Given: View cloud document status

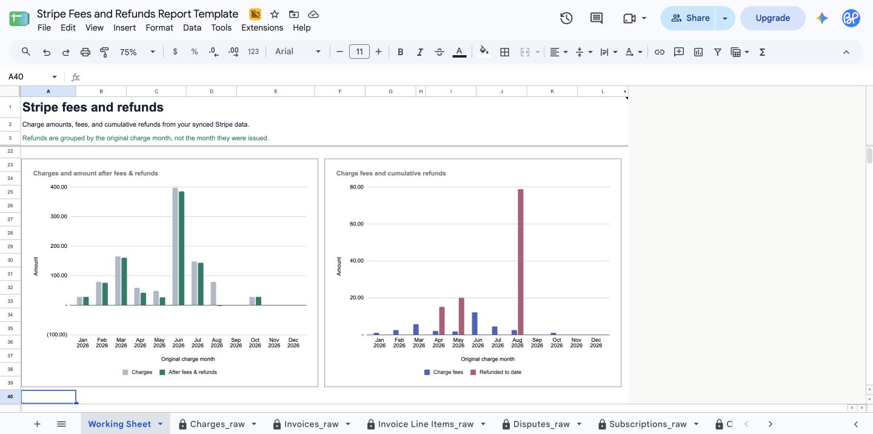Looking at the screenshot, I should pos(313,14).
